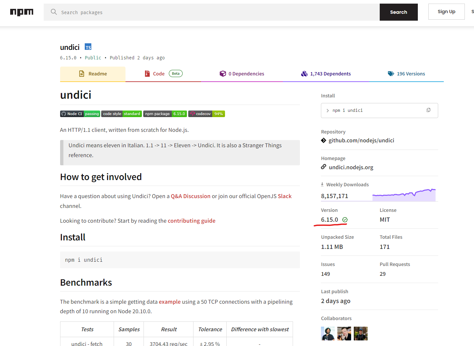The width and height of the screenshot is (474, 346).
Task: Click the weekly downloads sparkline chart
Action: (404, 195)
